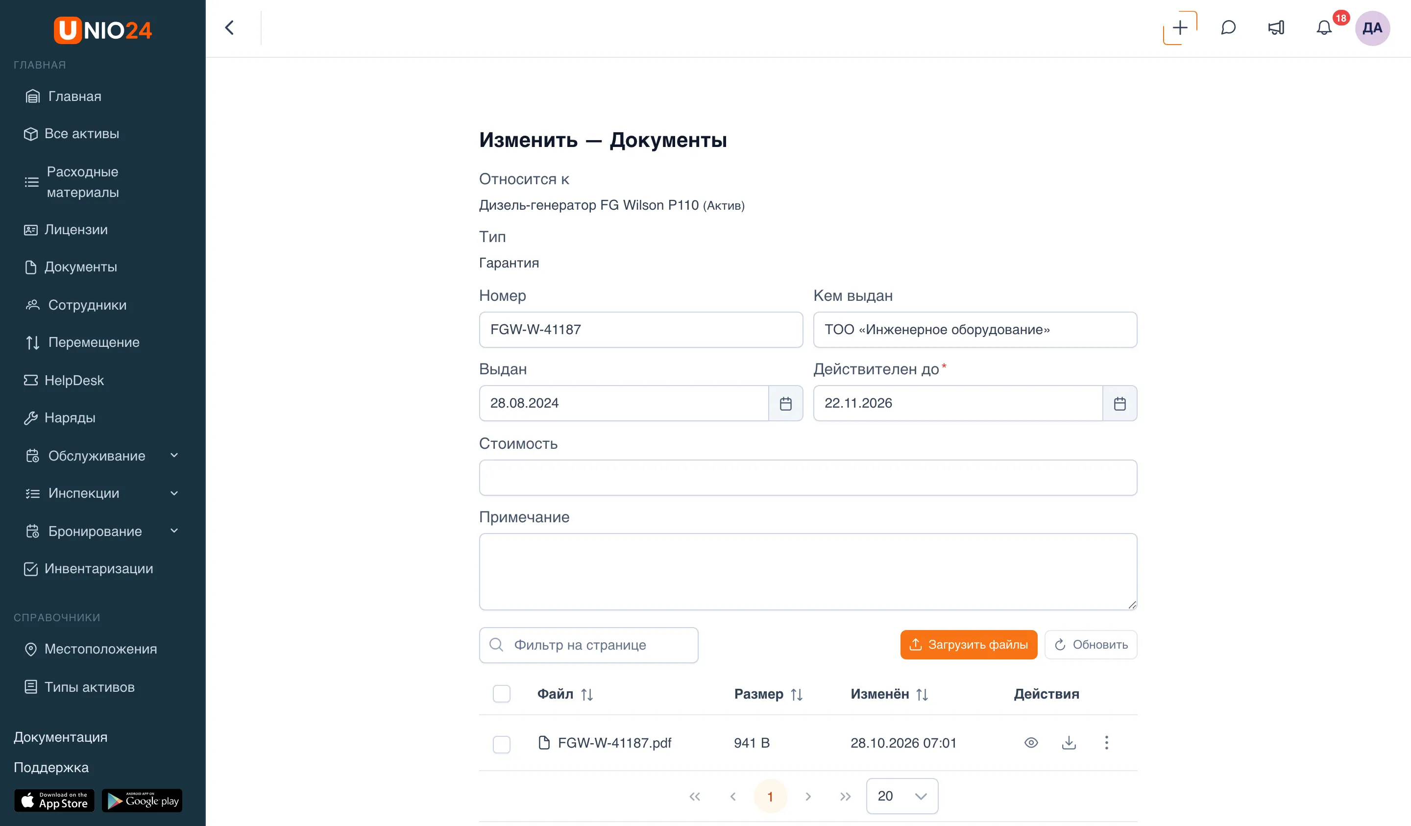The image size is (1411, 826).
Task: Click the Google Play download badge
Action: point(142,800)
